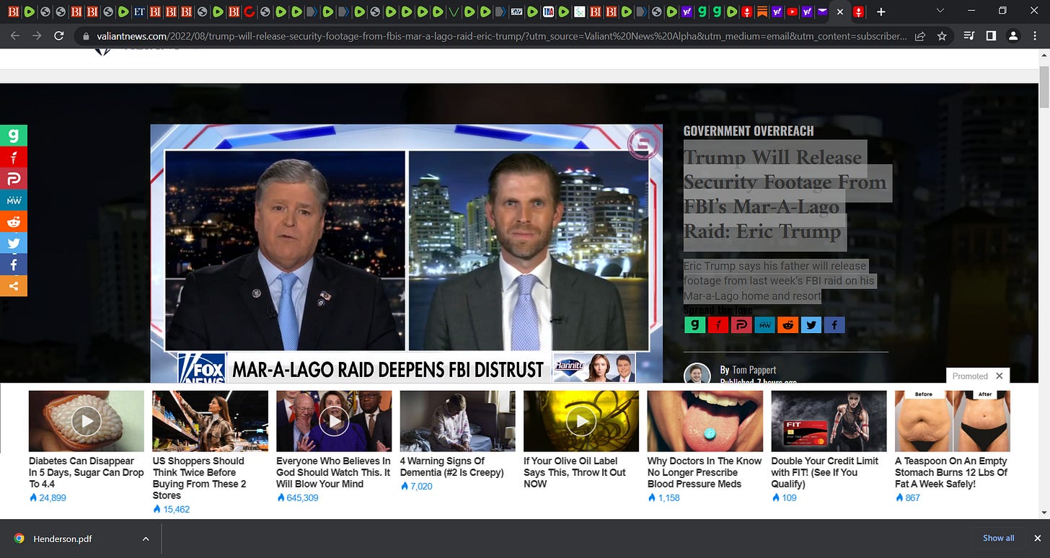Viewport: 1050px width, 558px height.
Task: Click the Gab icon under Spread the love
Action: tap(694, 325)
